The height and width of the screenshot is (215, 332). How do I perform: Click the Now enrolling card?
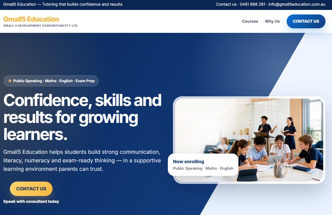point(203,165)
